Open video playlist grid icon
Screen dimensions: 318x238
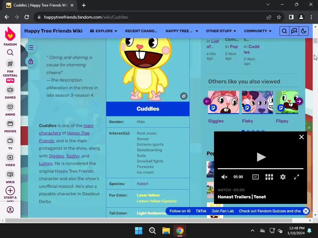(x=269, y=177)
